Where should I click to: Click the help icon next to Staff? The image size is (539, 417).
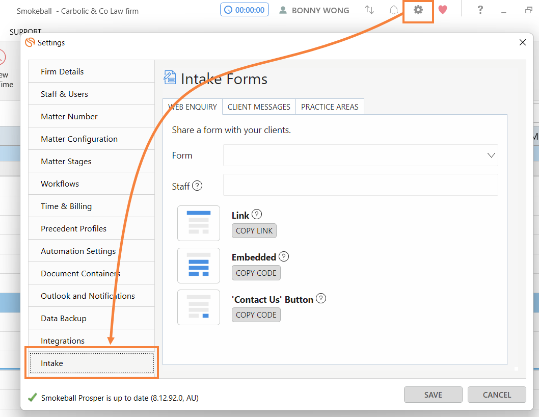[197, 186]
